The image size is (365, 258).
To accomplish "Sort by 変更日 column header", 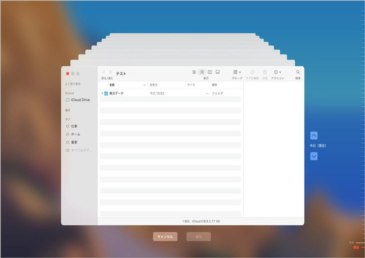I will click(x=153, y=85).
